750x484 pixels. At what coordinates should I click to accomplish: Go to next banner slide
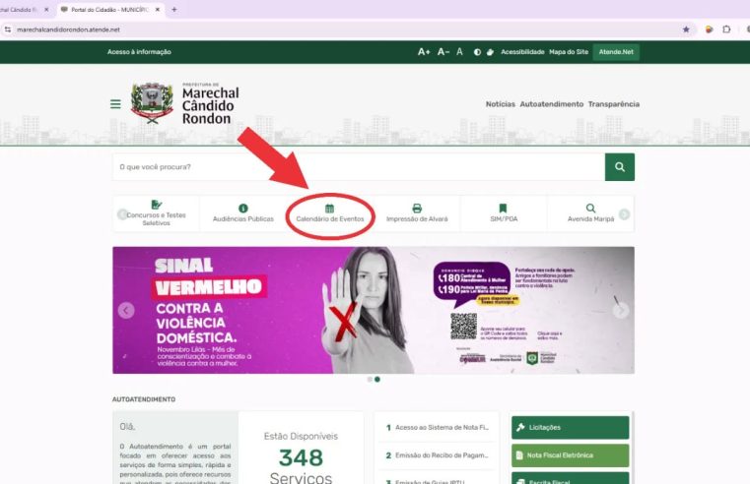click(x=621, y=311)
